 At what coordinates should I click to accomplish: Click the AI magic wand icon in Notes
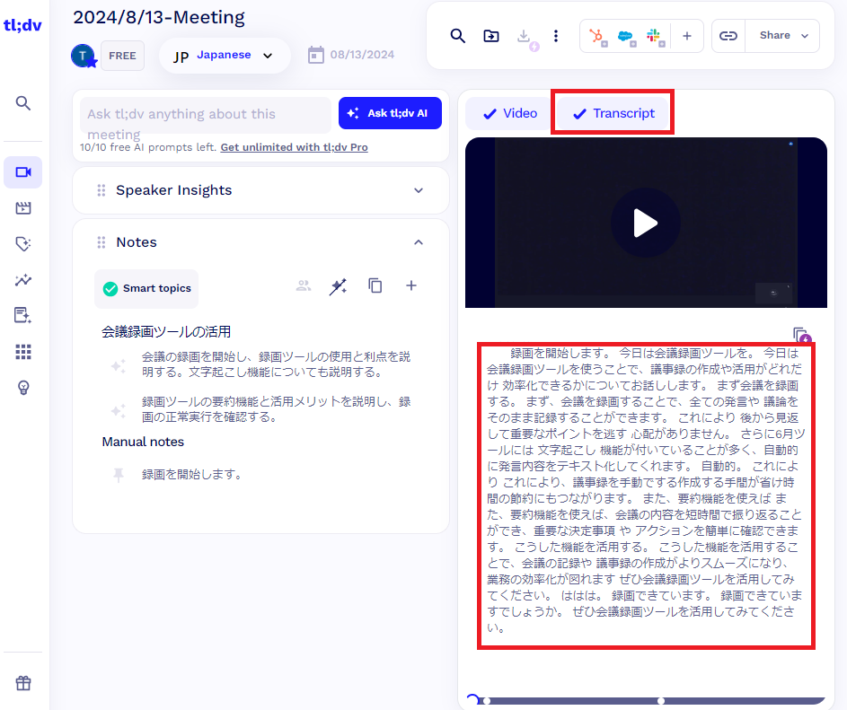point(340,285)
